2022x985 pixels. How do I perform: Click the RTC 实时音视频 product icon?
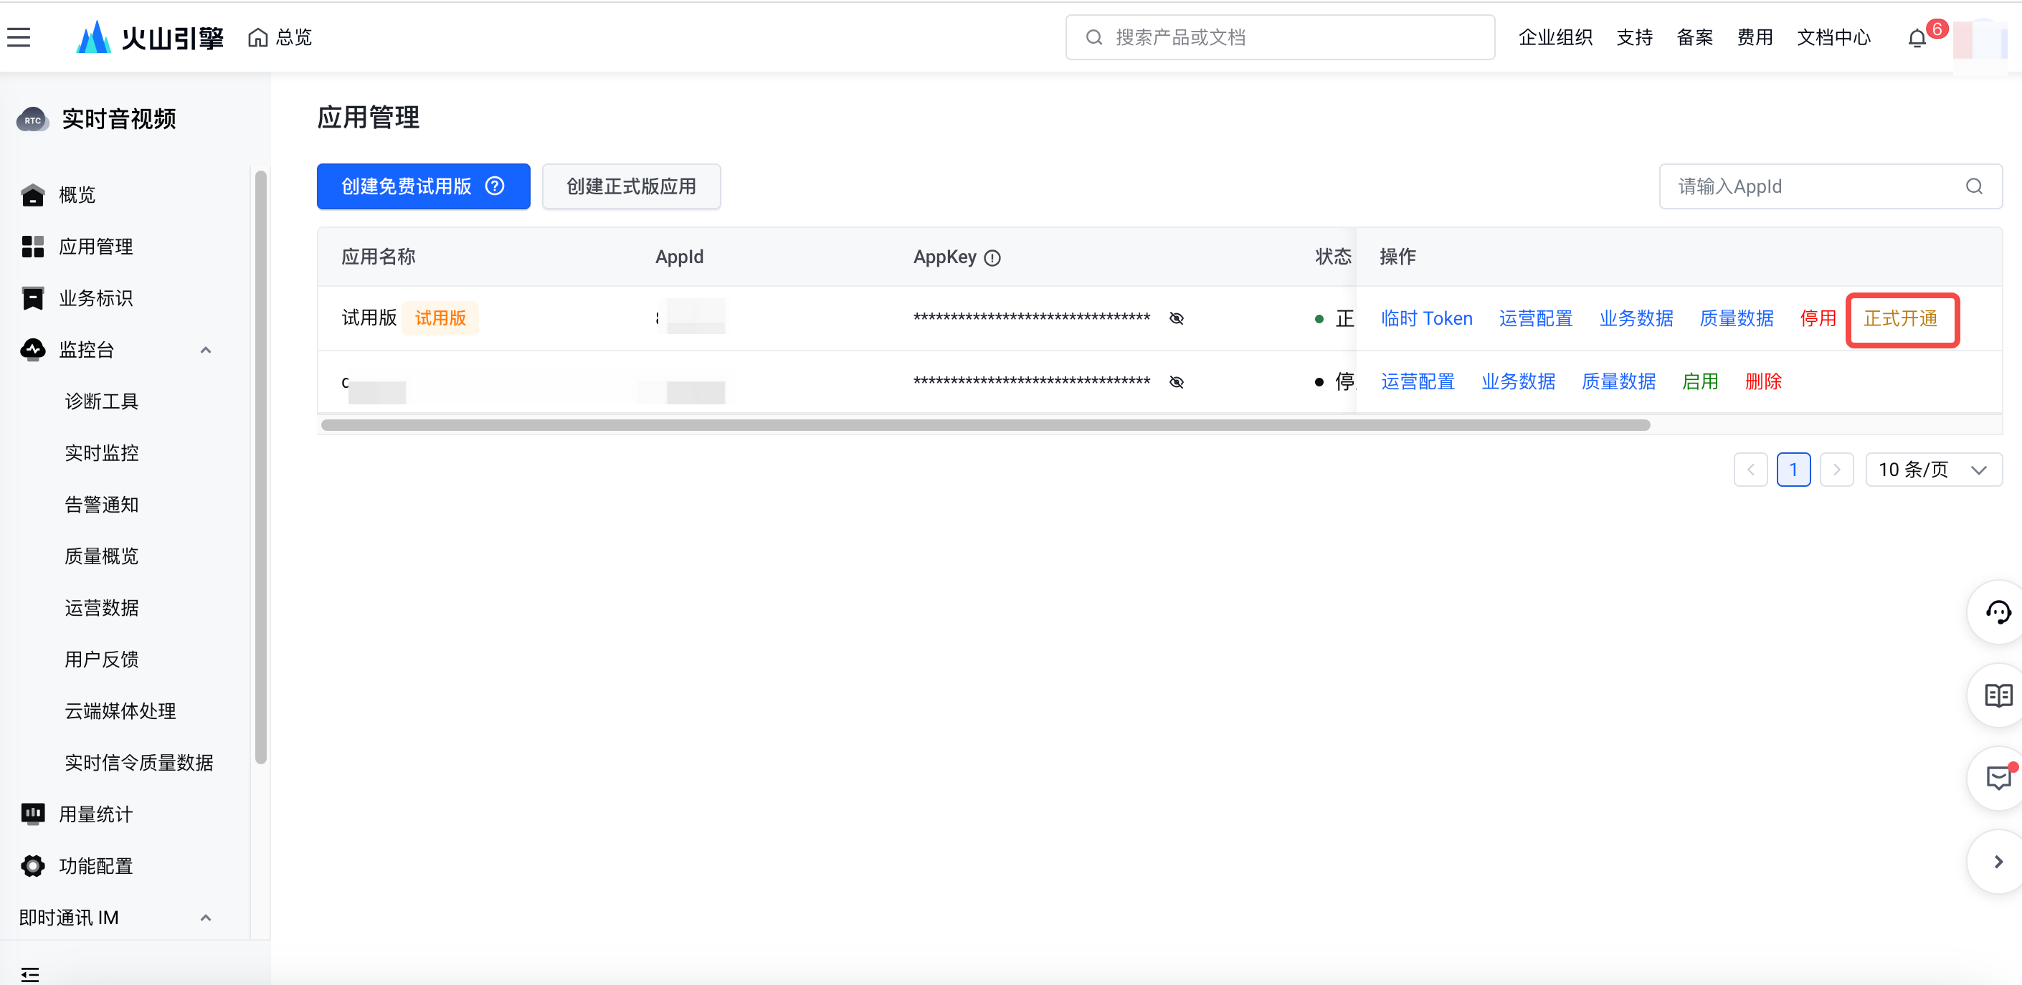[x=32, y=119]
